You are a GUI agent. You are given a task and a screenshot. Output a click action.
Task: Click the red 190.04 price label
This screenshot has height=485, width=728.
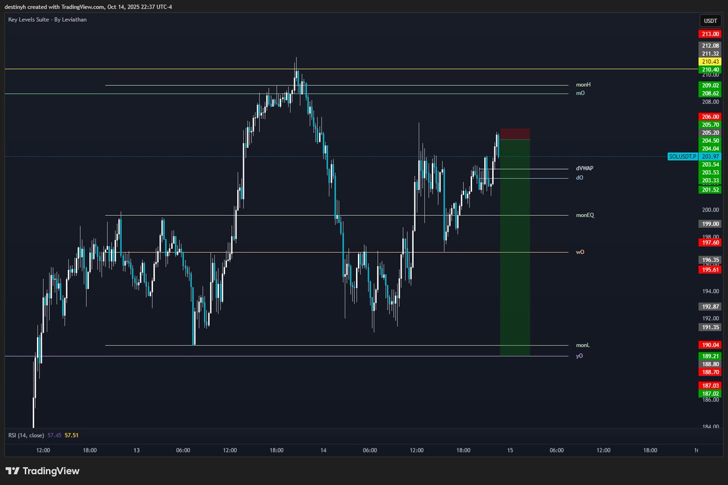709,345
